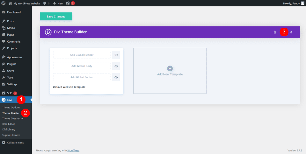This screenshot has height=154, width=306.
Task: Click Version 5.7.2 footer text
Action: (x=295, y=150)
